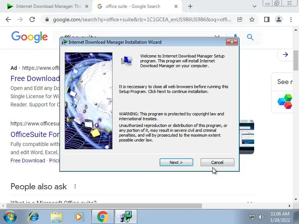
Task: Open Chrome three-dot menu
Action: pyautogui.click(x=291, y=19)
